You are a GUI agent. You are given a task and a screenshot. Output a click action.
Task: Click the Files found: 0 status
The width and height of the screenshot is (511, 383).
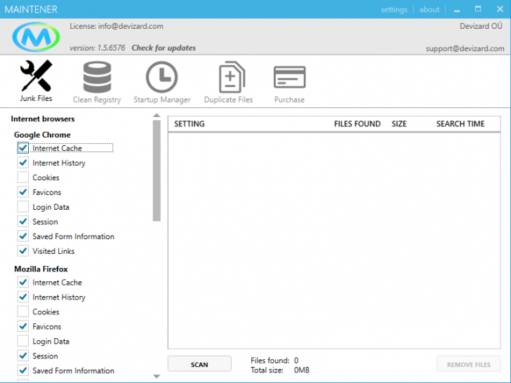click(274, 361)
